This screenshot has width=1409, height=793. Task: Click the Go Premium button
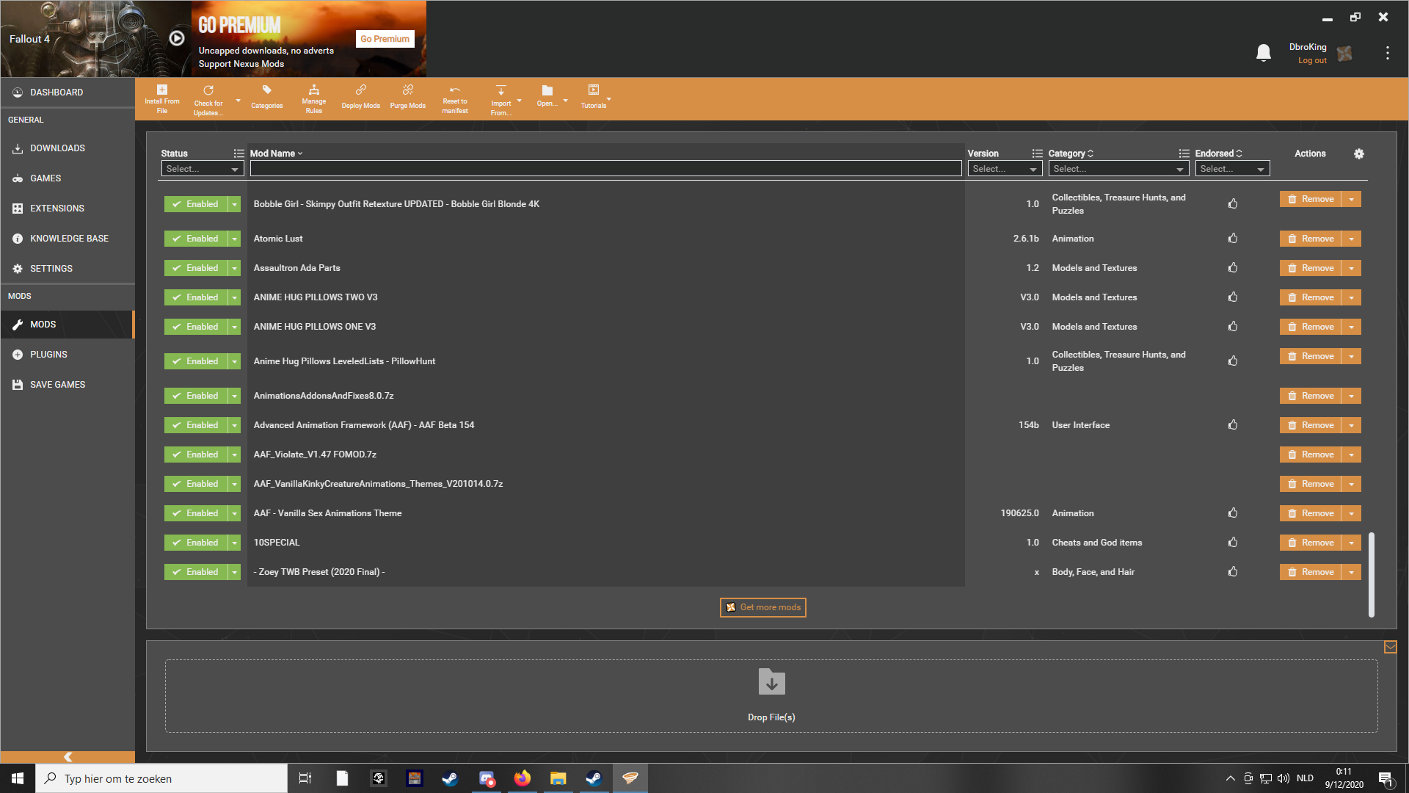(x=385, y=39)
